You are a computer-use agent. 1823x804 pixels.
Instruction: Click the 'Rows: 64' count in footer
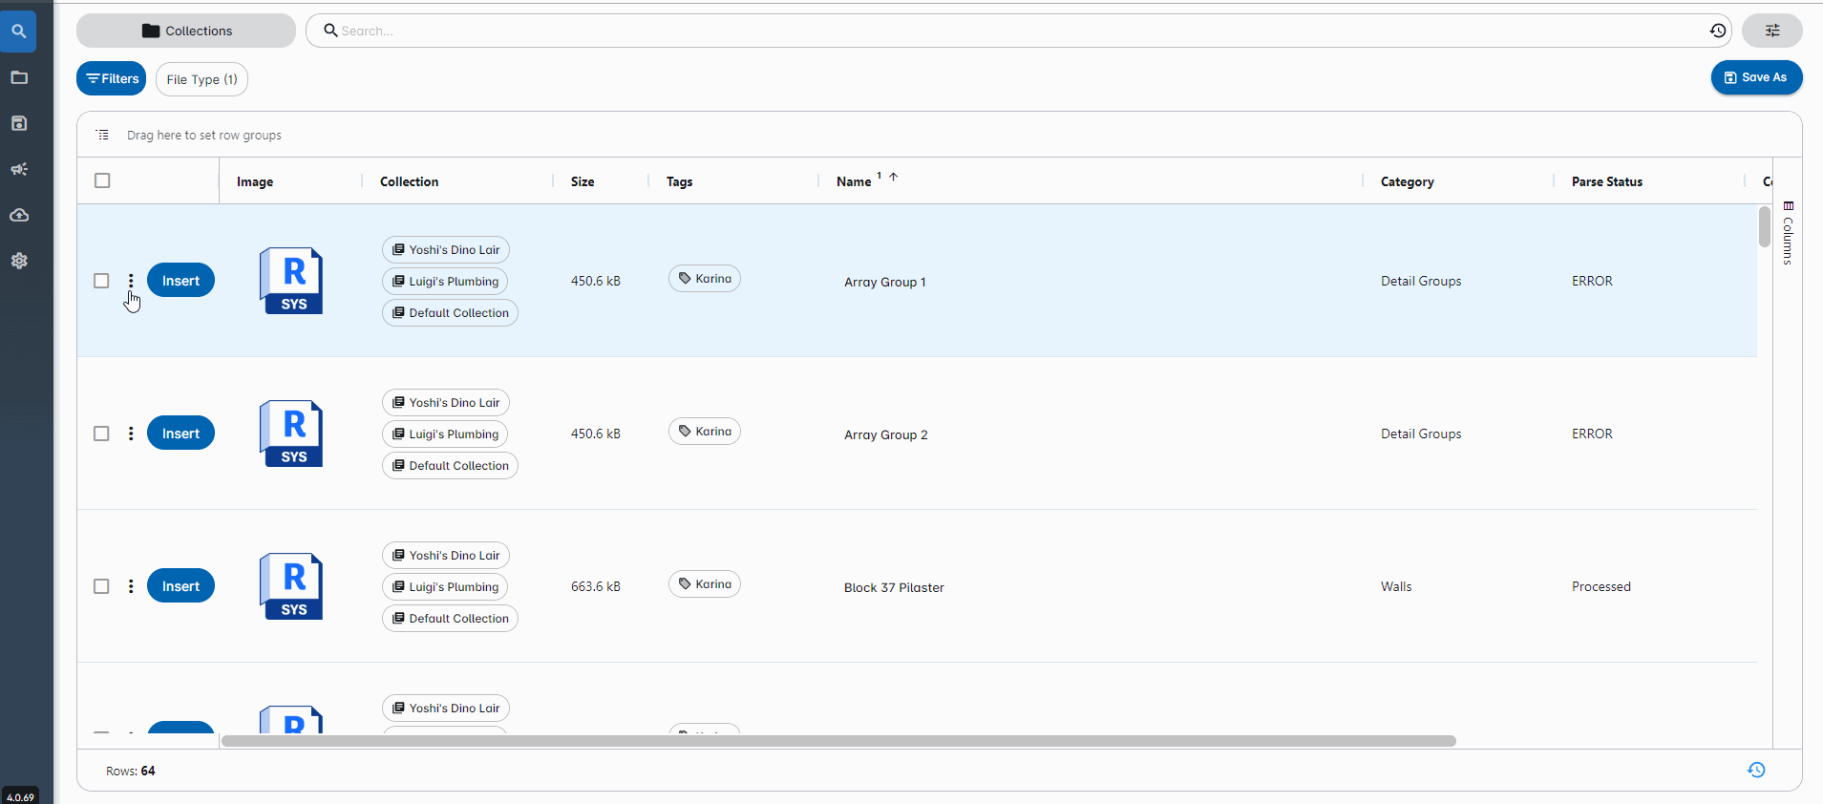[x=131, y=771]
